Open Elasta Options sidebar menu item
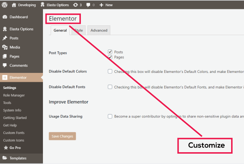Viewport: 244px width, 164px height. coord(21,29)
